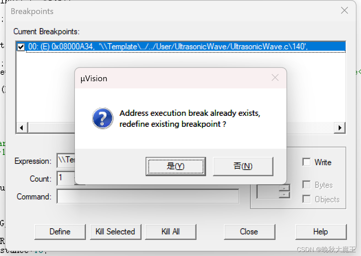Enable the Write access checkbox
Screen dimensions: 361x256
point(306,162)
